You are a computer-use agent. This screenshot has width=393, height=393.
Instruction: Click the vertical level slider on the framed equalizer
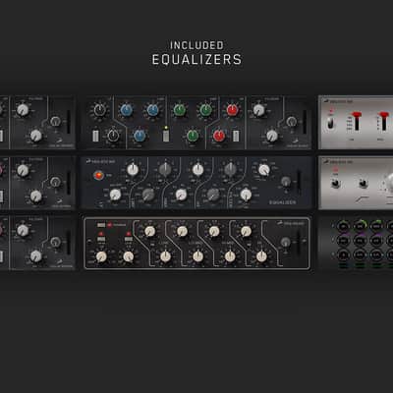tap(298, 244)
